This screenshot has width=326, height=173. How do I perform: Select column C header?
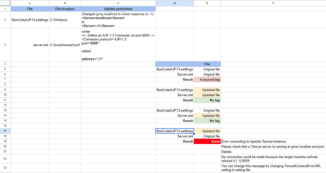pos(118,3)
